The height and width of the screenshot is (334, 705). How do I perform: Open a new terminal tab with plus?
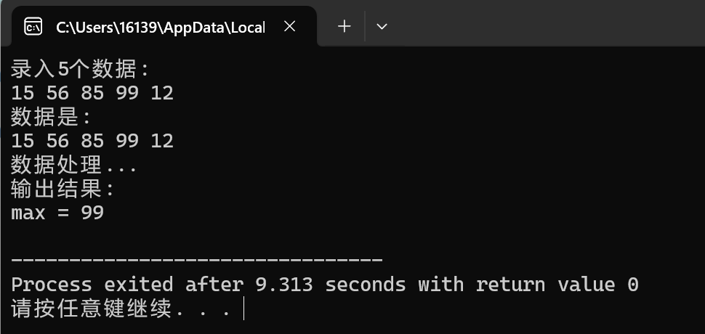pos(344,26)
